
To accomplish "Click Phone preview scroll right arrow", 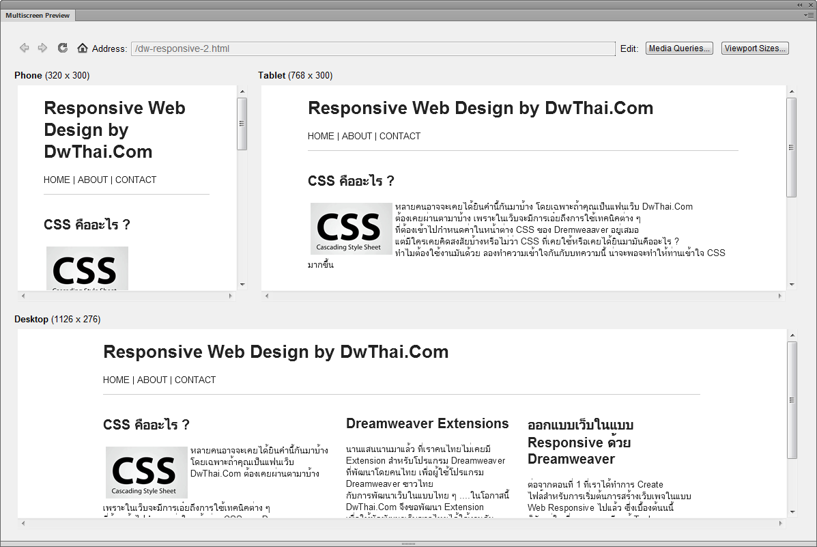I will [230, 296].
